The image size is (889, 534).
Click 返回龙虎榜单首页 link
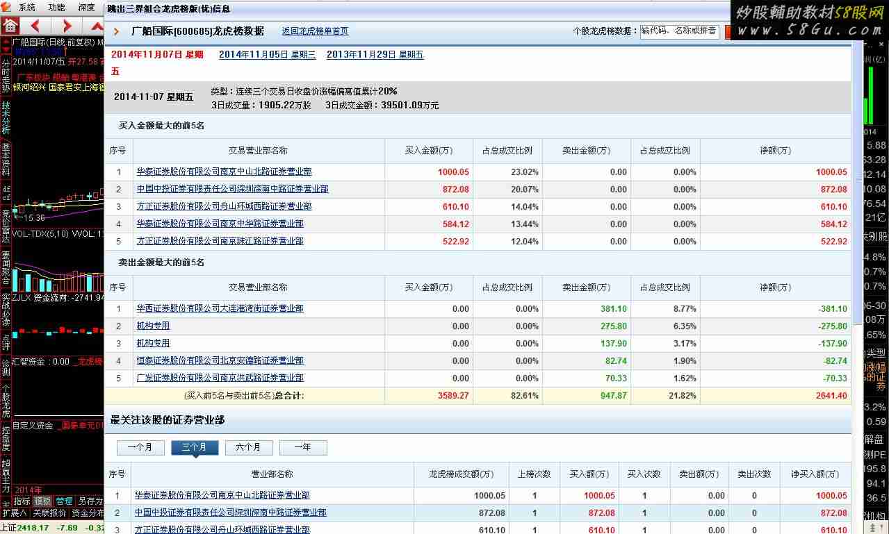[x=315, y=31]
